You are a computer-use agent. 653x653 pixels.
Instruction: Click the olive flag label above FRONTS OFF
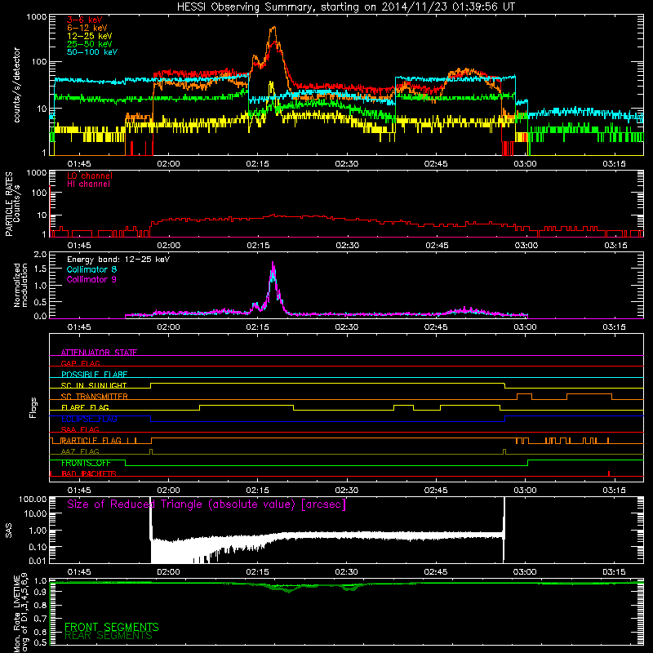pos(80,452)
